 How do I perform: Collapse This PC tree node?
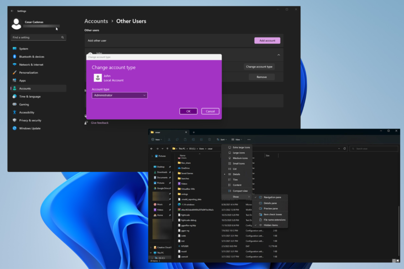151,253
